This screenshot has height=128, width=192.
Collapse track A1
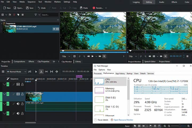pyautogui.click(x=5, y=104)
